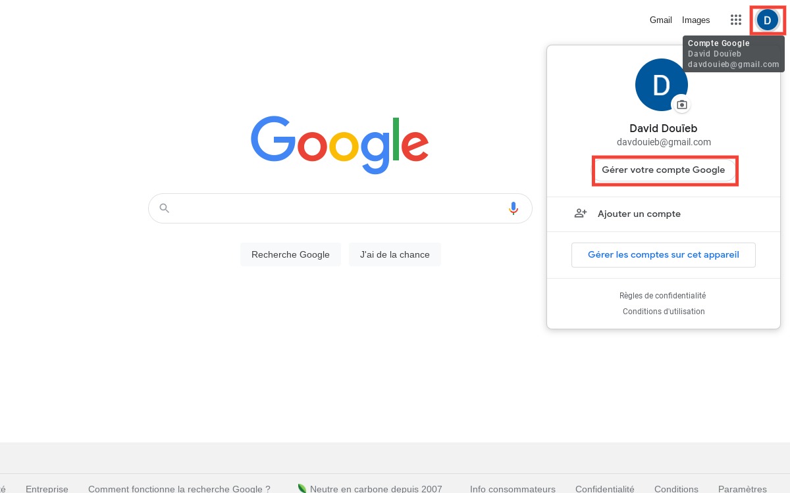
Task: Open Conditions d'utilisation link
Action: [664, 312]
